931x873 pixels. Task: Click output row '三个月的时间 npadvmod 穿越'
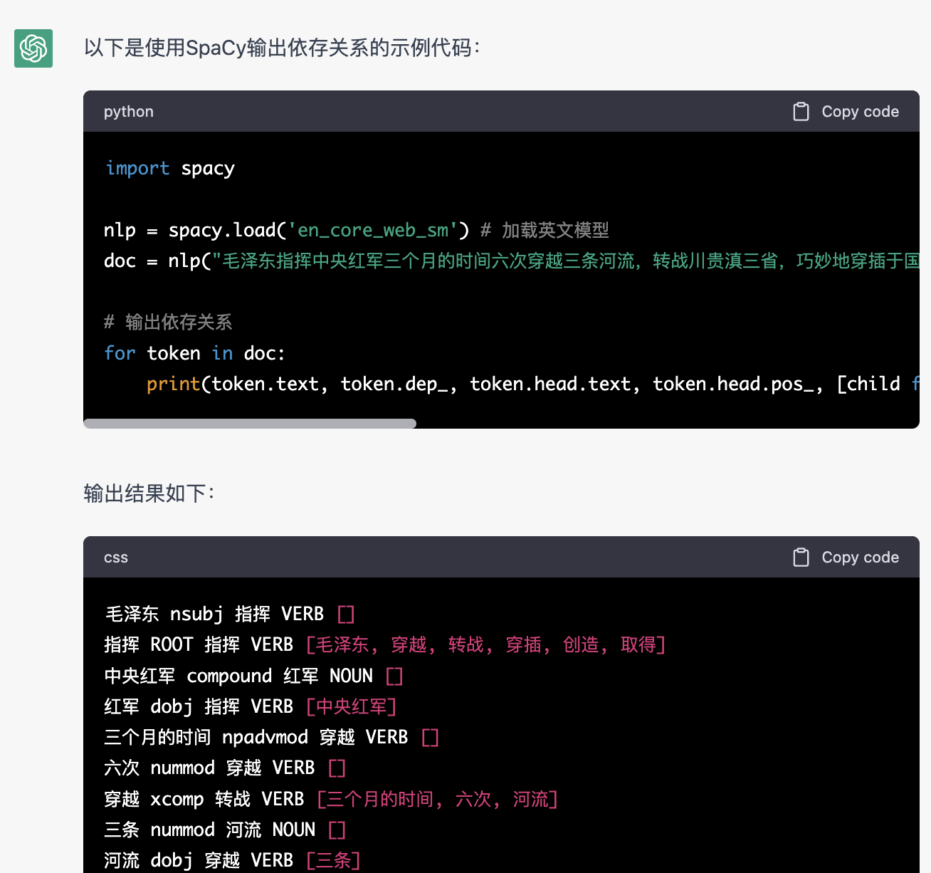pyautogui.click(x=272, y=737)
